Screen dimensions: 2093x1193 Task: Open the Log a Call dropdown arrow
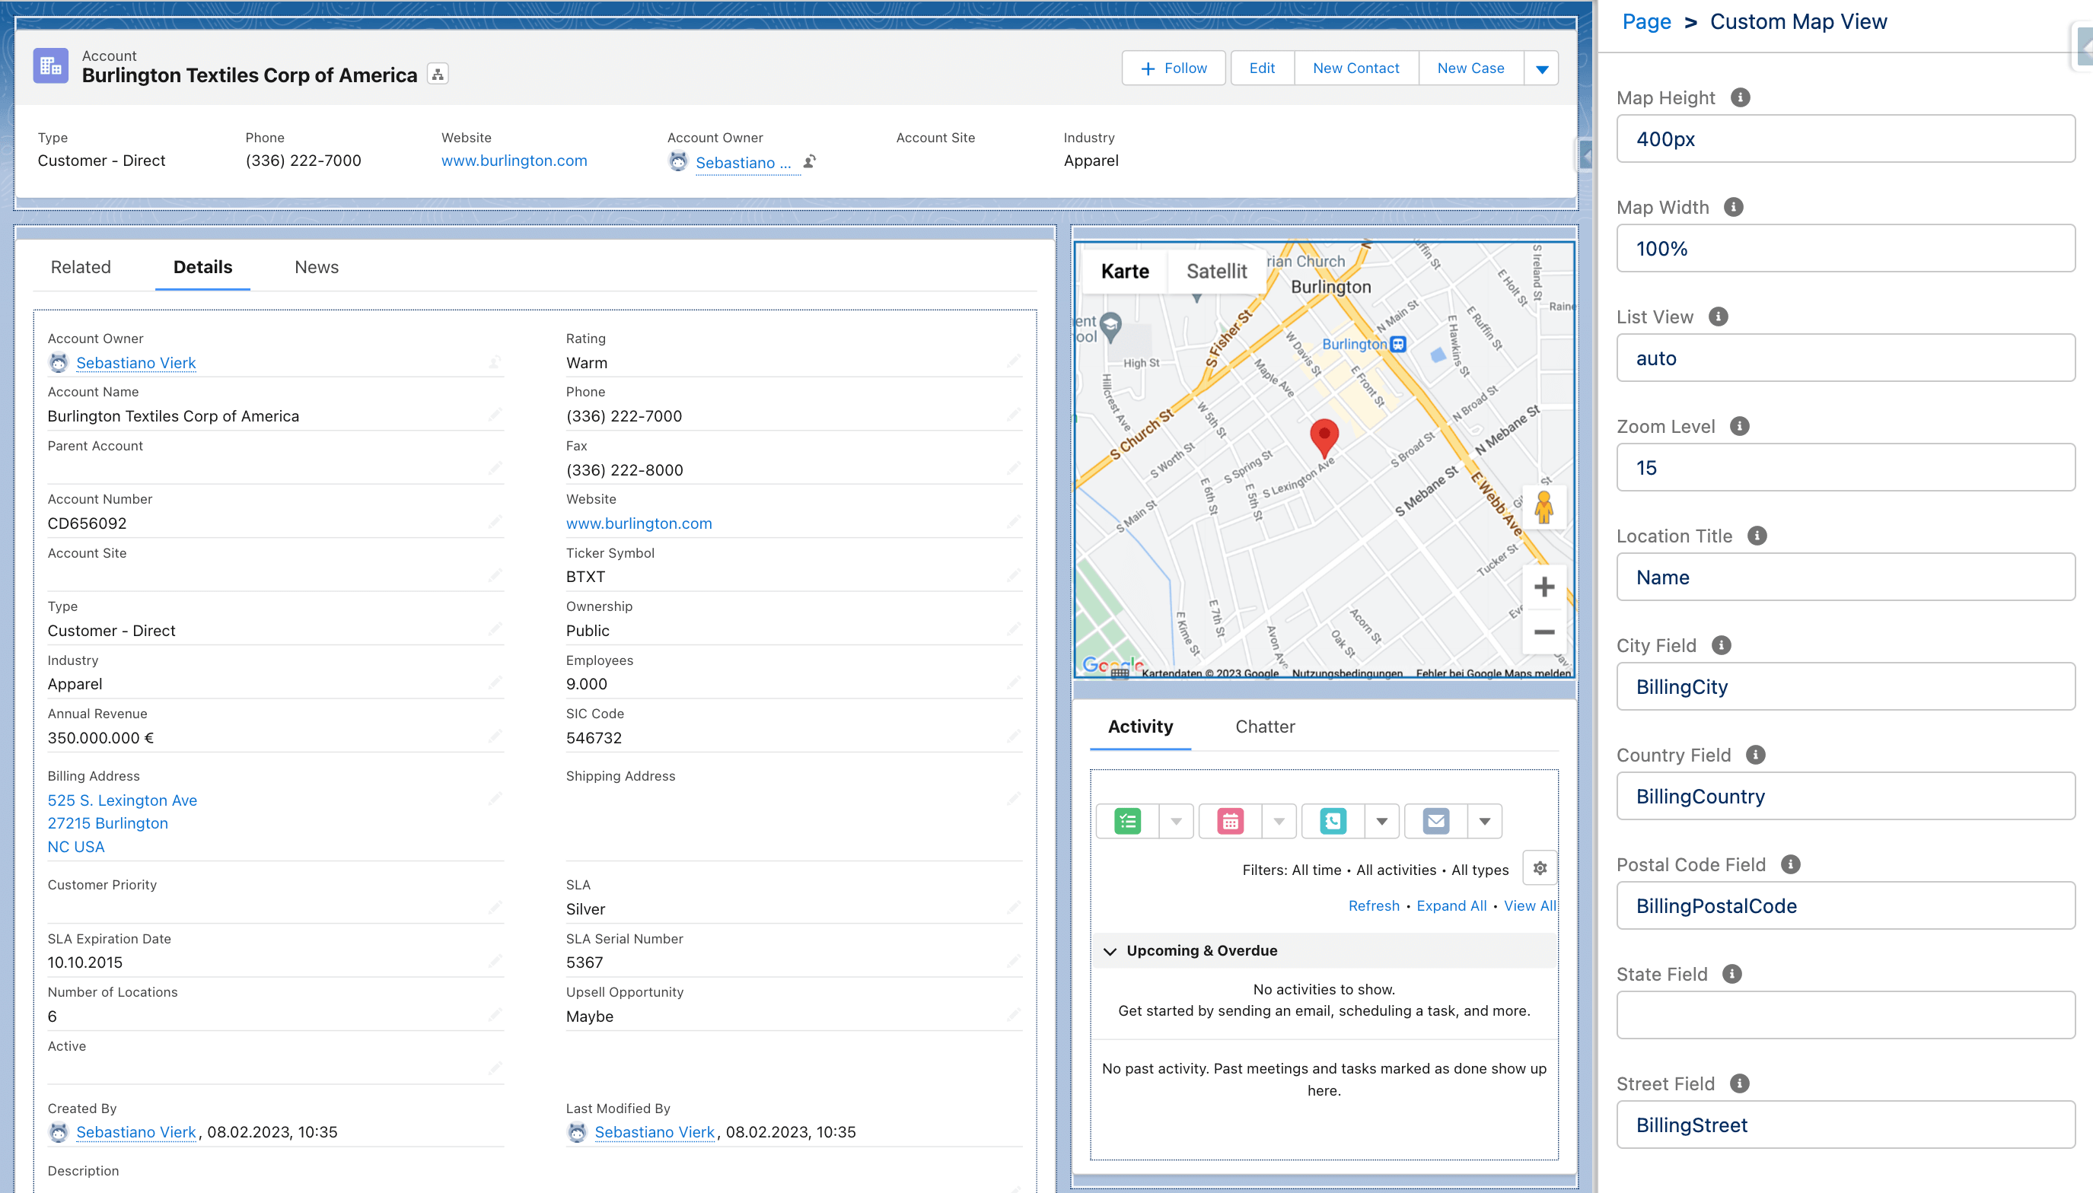pos(1381,821)
